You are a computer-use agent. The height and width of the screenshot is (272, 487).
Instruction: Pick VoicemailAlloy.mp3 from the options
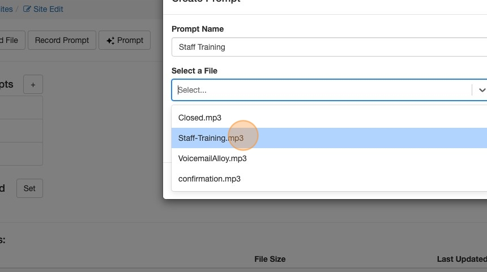(329, 158)
